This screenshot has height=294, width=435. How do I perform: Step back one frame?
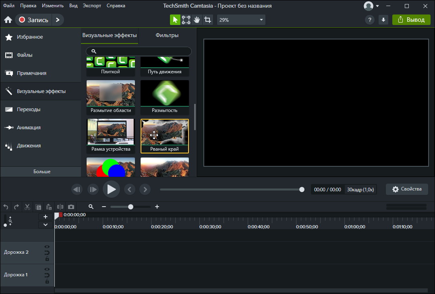[77, 189]
